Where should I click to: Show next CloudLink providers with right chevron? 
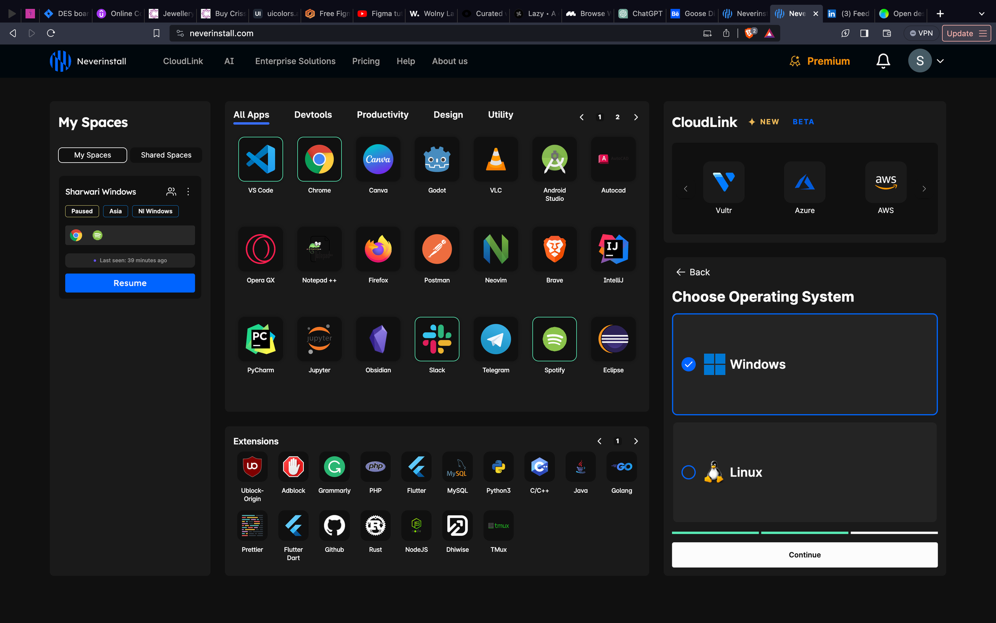[924, 189]
